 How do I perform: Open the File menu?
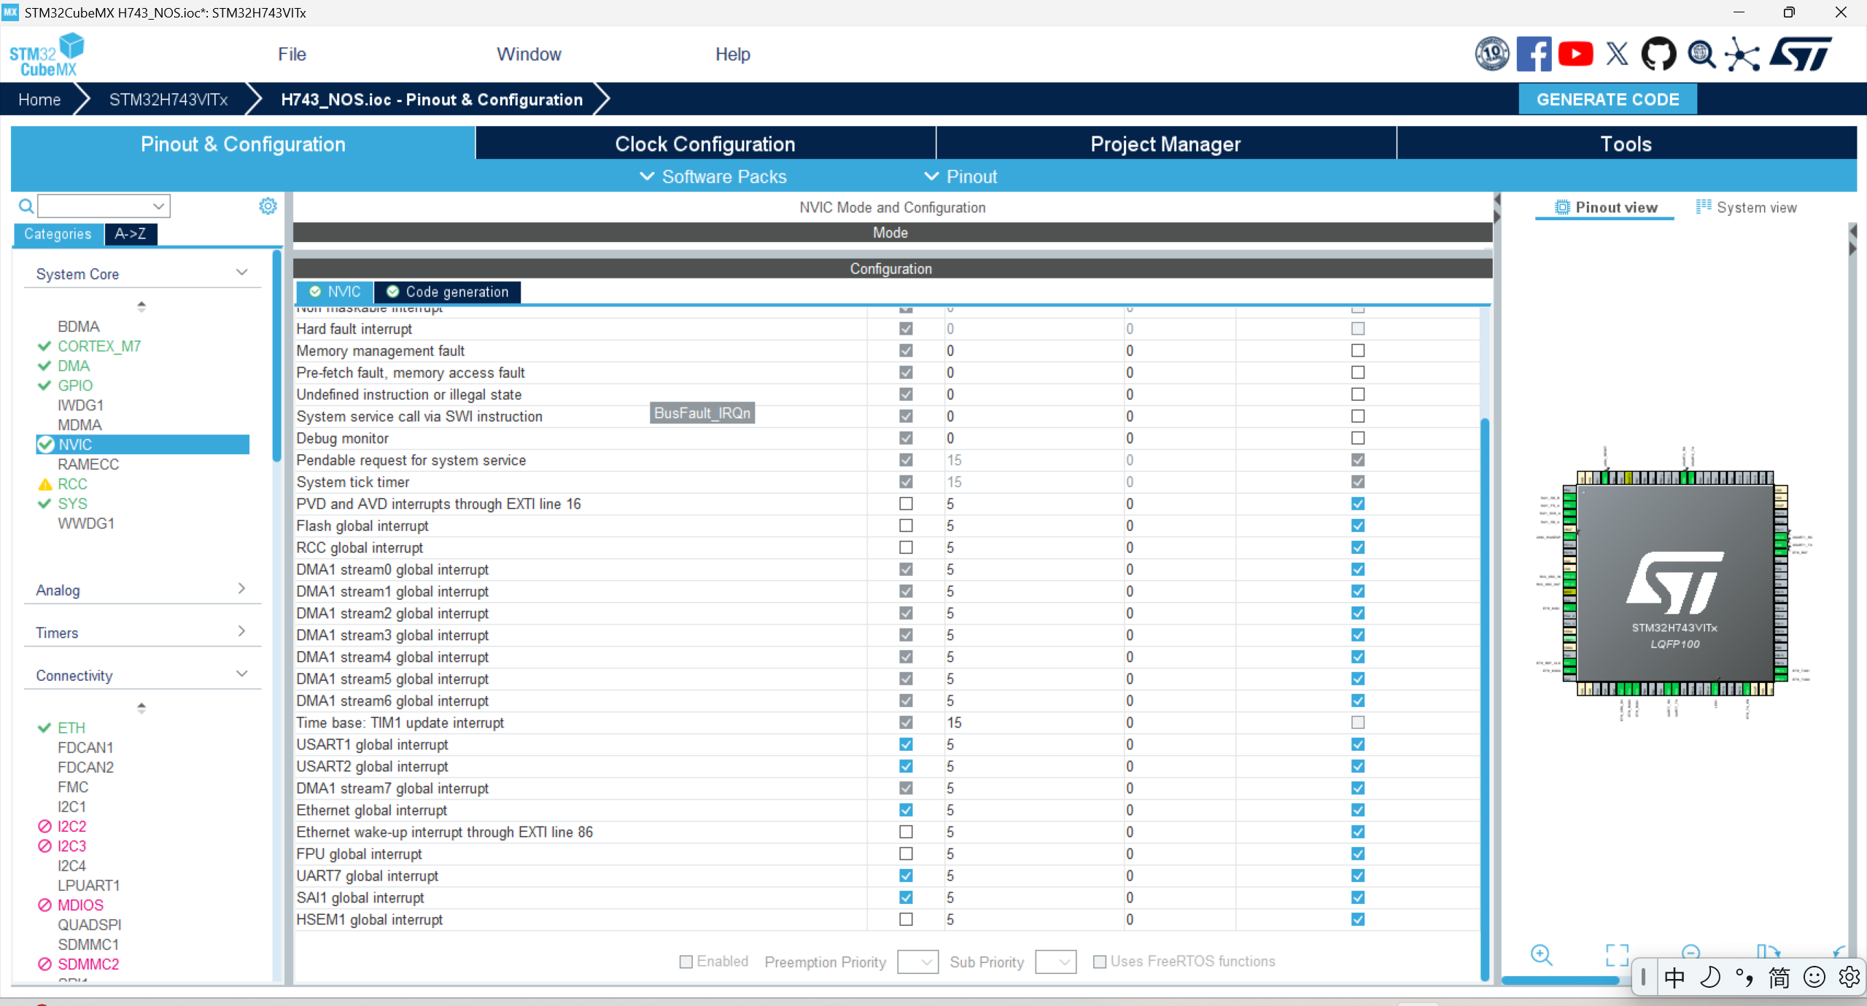point(292,55)
